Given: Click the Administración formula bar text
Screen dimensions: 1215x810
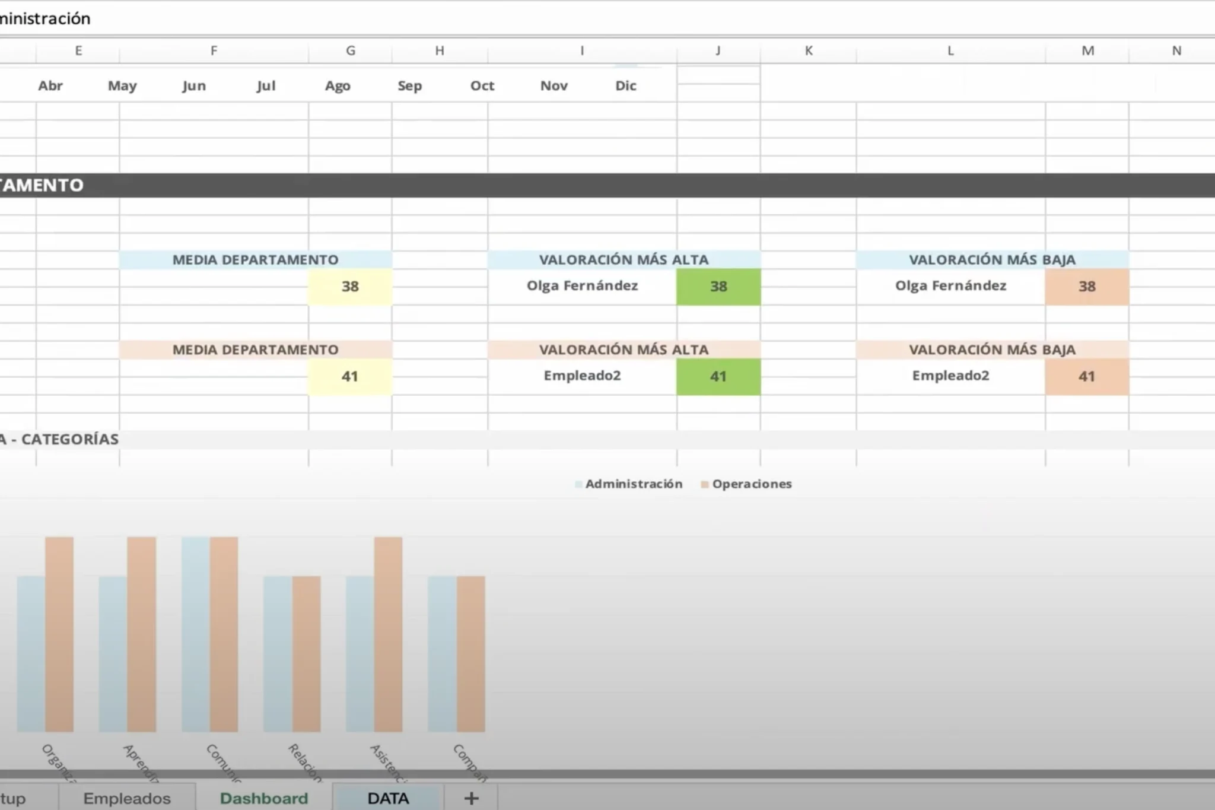Looking at the screenshot, I should click(45, 19).
